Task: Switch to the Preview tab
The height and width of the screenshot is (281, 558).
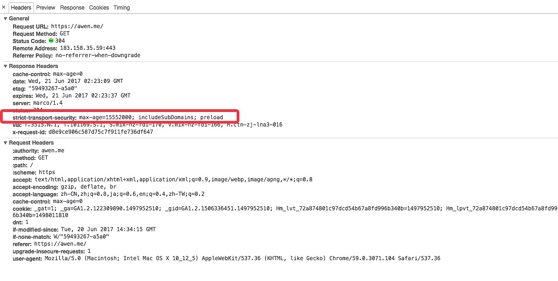Action: tap(46, 8)
